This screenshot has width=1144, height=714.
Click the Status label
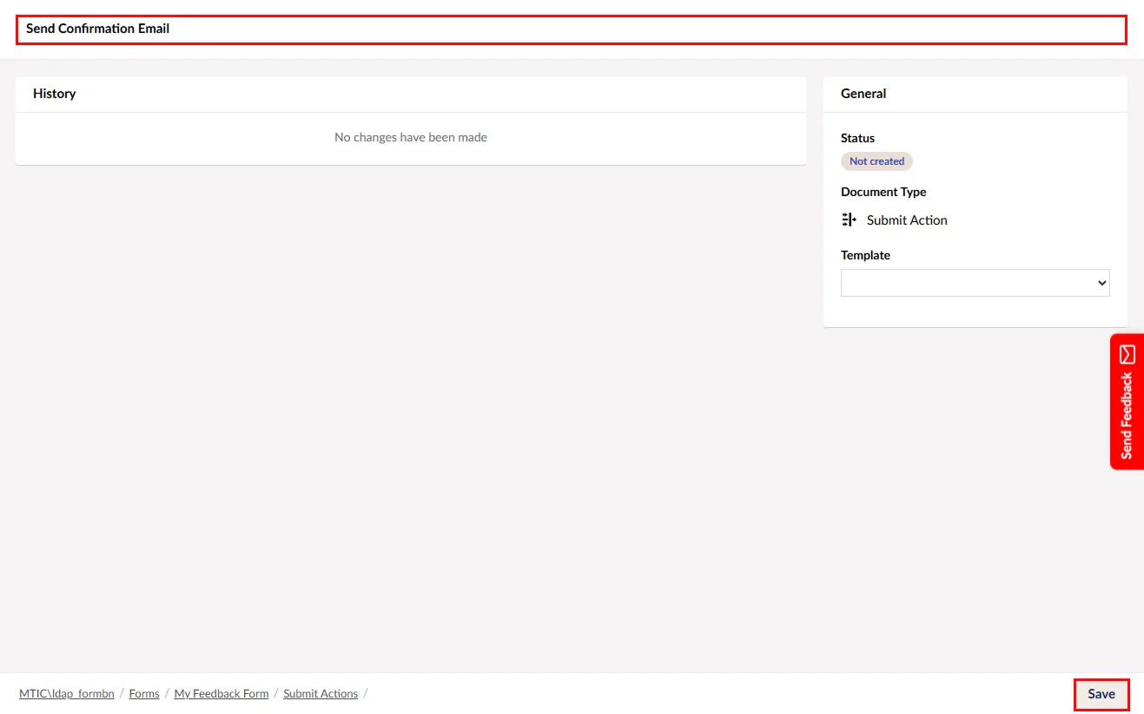[x=857, y=139]
